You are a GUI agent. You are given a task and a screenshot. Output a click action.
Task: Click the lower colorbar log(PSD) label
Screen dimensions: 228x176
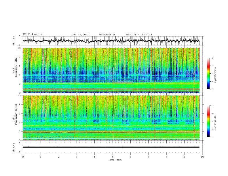point(215,122)
